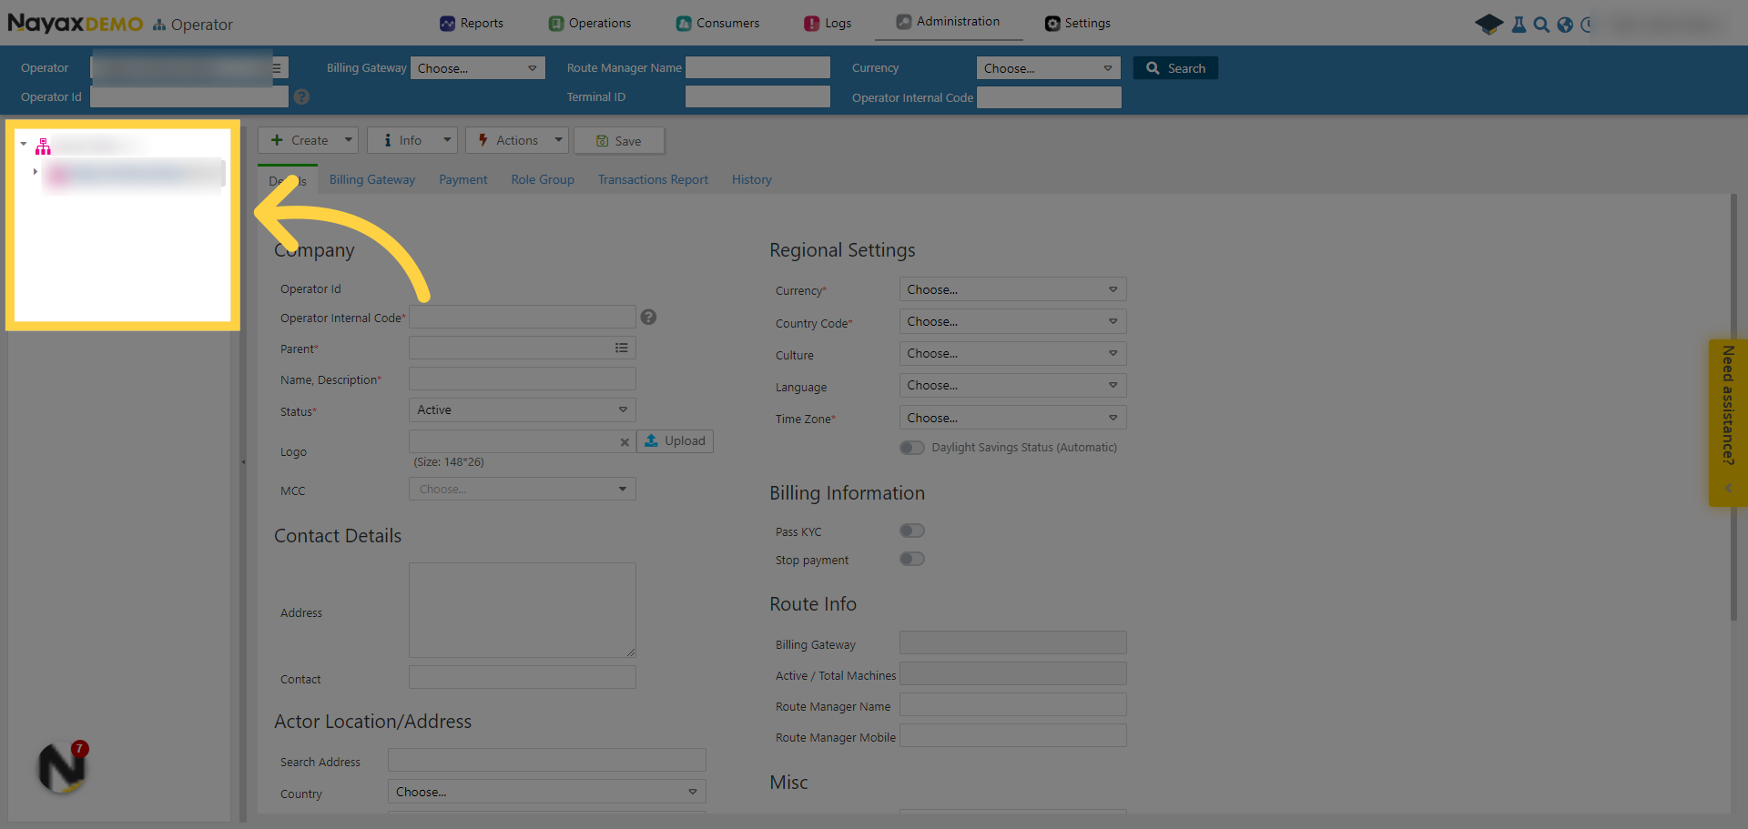This screenshot has width=1748, height=829.
Task: Switch to the Billing Gateway tab
Action: (x=372, y=180)
